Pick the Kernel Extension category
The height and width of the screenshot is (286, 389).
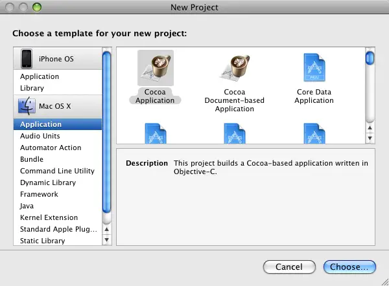49,217
